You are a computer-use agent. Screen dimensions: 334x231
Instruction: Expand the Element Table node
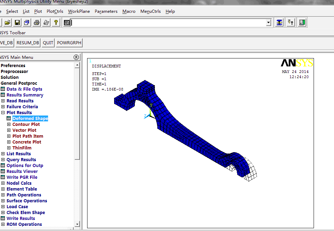point(3,189)
